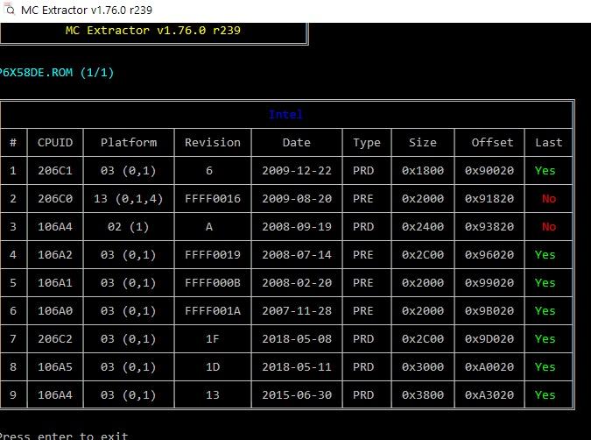Screen dimensions: 591x440
Task: Click offset value '0xA0020'
Action: 489,366
